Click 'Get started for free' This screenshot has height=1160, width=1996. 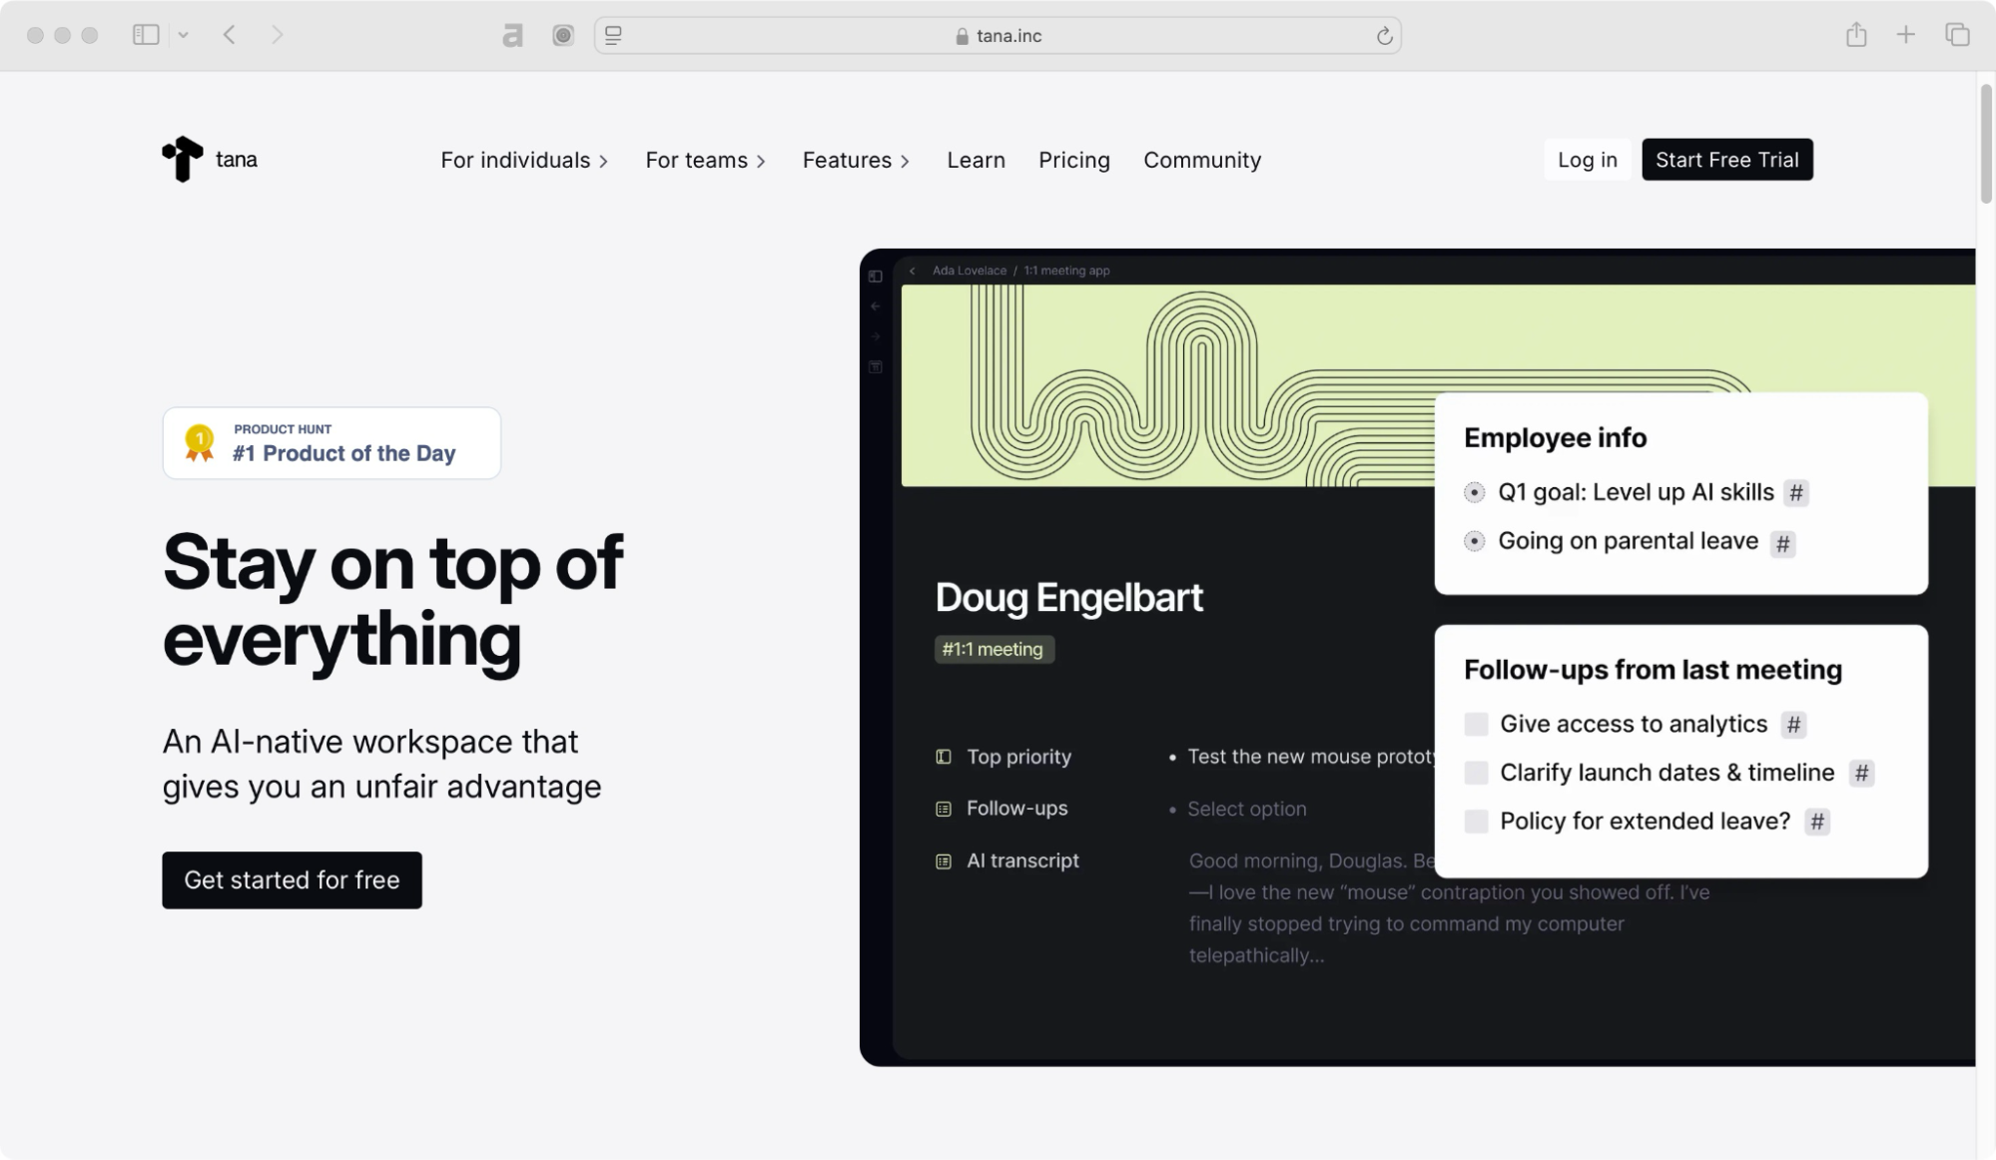click(x=292, y=879)
